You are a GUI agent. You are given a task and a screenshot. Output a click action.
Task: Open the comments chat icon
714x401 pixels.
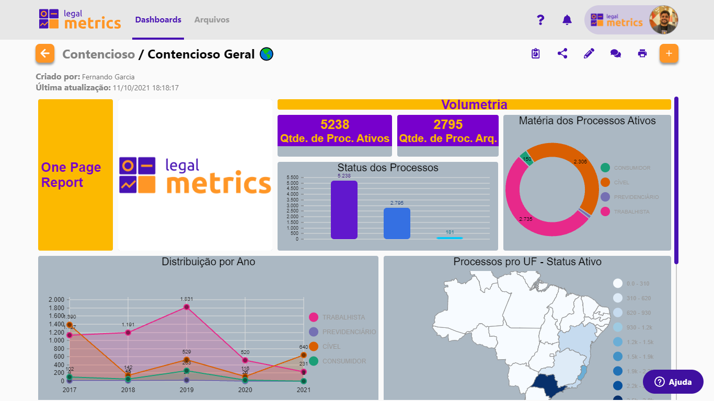[616, 53]
